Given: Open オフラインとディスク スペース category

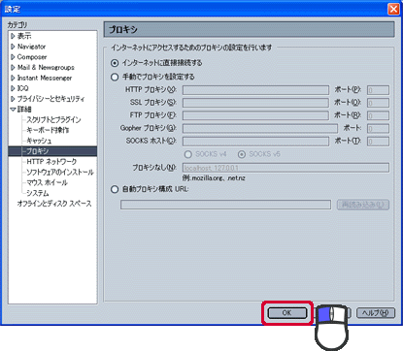Looking at the screenshot, I should point(54,204).
